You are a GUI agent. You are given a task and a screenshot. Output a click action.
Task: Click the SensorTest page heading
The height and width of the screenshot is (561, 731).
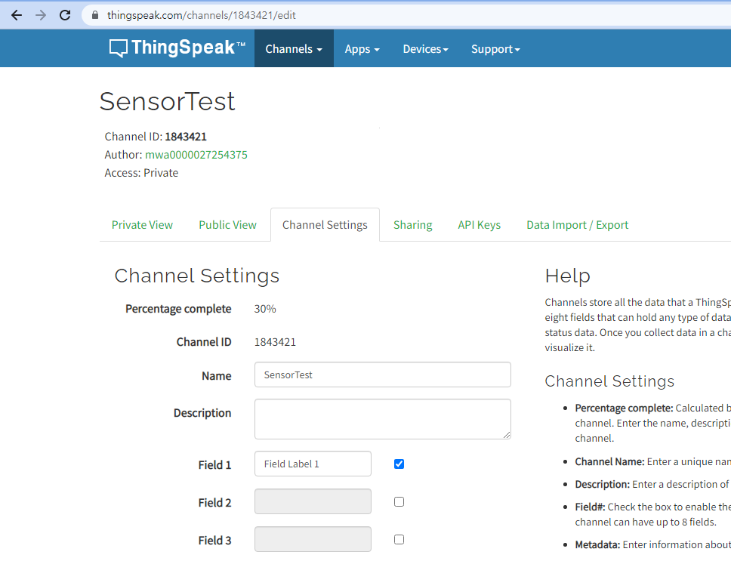[168, 102]
